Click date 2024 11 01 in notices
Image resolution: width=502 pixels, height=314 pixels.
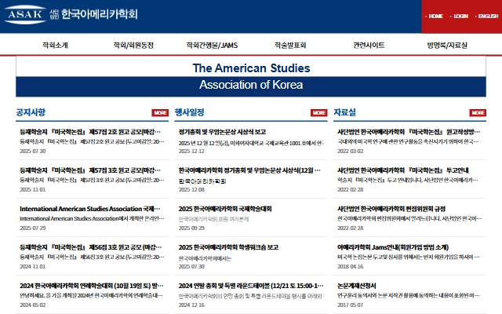point(33,267)
